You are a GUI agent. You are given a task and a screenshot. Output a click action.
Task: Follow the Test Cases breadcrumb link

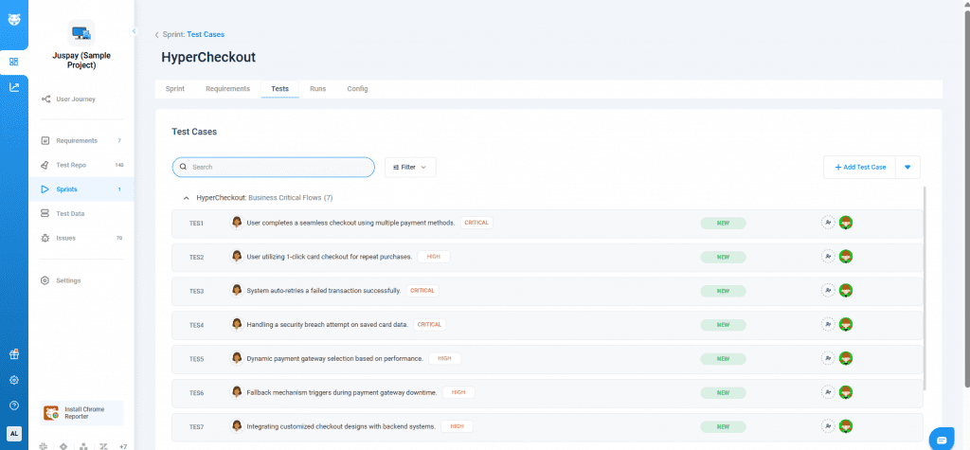pyautogui.click(x=206, y=35)
